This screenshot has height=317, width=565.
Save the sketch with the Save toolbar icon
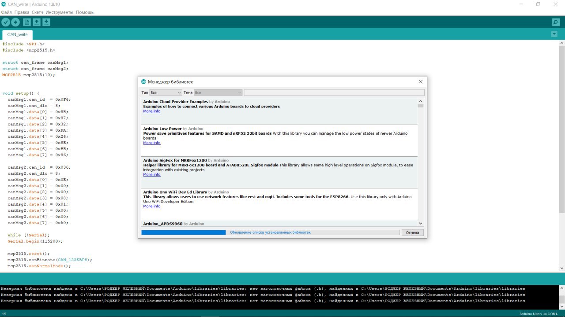click(x=46, y=22)
